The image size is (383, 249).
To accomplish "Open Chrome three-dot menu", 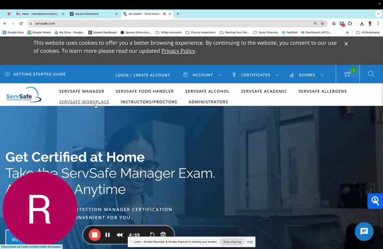I will click(378, 24).
